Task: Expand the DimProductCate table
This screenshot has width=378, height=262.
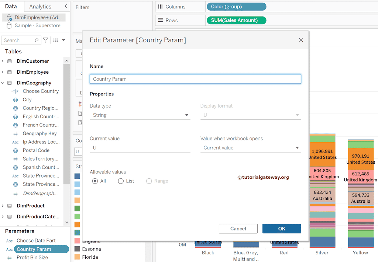Action: 3,217
